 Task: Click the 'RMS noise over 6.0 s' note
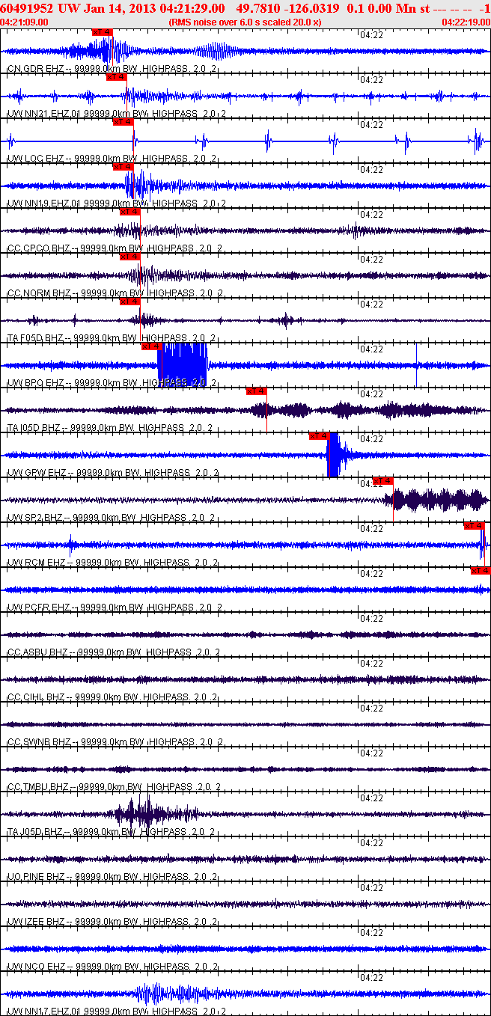point(246,22)
